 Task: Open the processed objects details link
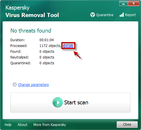[x=68, y=46]
